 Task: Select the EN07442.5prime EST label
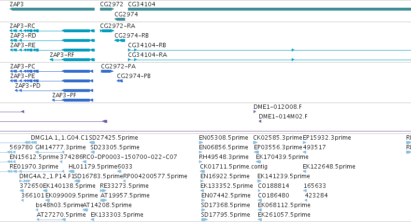tap(226, 196)
